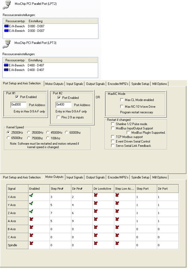The width and height of the screenshot is (188, 269).
Task: Select 35000Hz kernel speed
Action: pos(29,132)
